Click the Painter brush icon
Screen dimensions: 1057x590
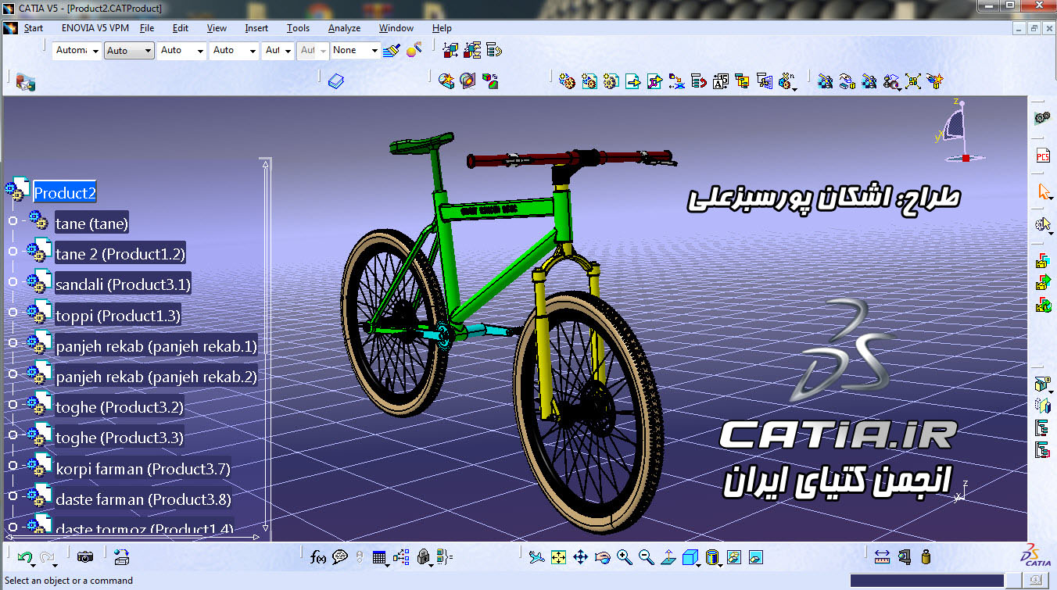(392, 50)
